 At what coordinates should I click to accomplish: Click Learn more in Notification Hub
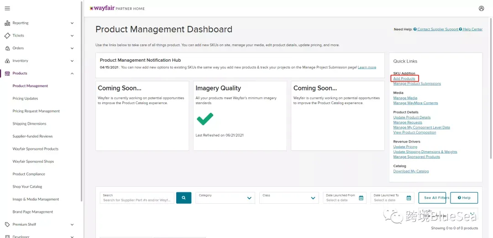pyautogui.click(x=367, y=67)
